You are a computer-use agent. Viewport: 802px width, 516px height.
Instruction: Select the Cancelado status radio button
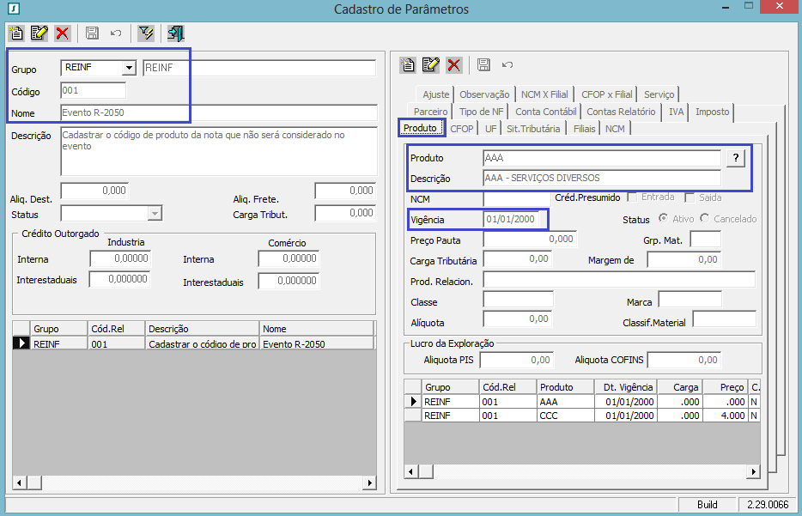705,219
